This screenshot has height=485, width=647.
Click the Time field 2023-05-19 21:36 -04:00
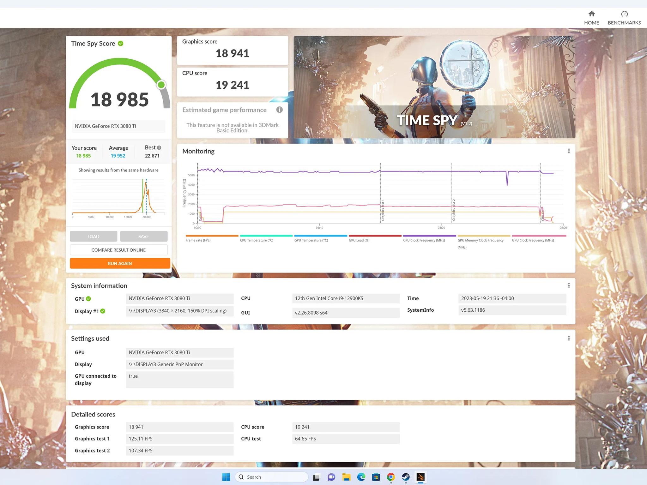(x=512, y=298)
